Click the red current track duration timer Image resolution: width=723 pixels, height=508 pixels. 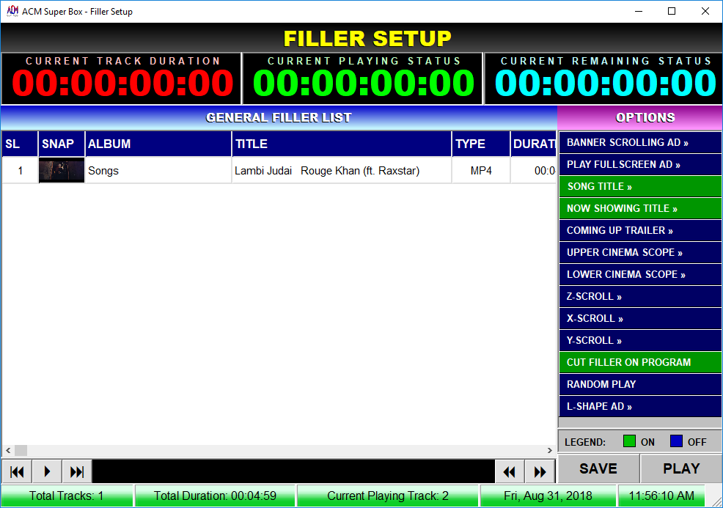(x=122, y=84)
